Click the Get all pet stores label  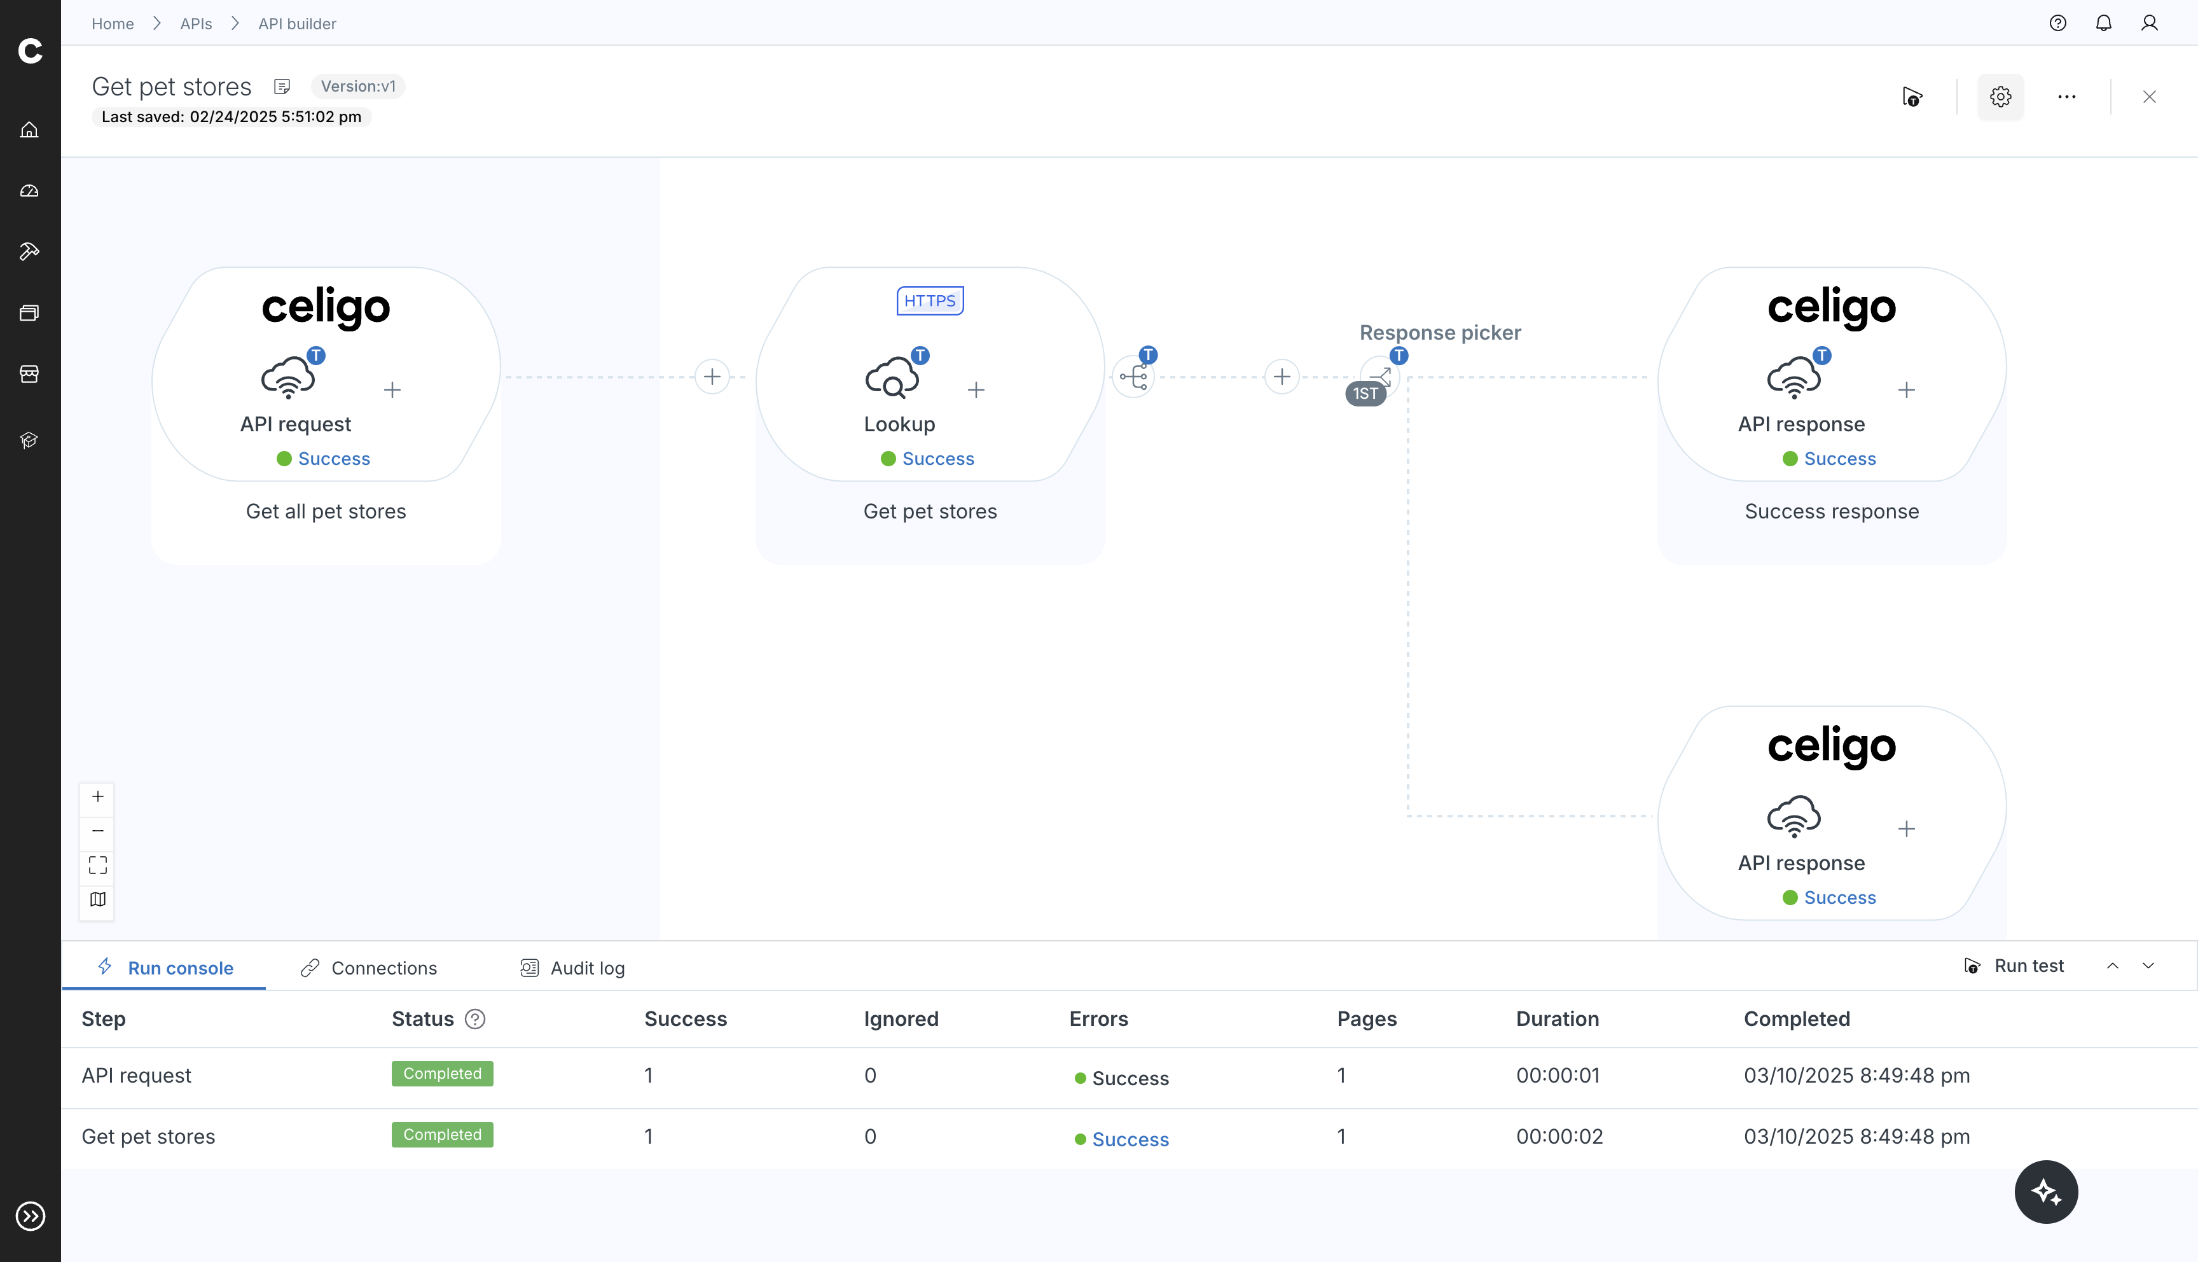[x=326, y=511]
